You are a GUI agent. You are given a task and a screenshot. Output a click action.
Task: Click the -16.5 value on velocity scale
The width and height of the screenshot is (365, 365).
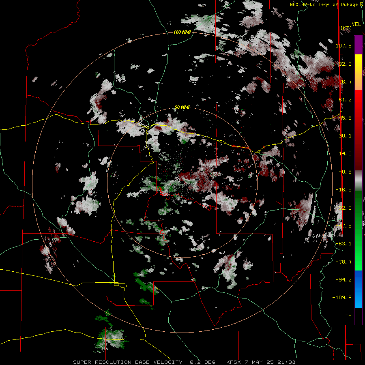point(344,190)
